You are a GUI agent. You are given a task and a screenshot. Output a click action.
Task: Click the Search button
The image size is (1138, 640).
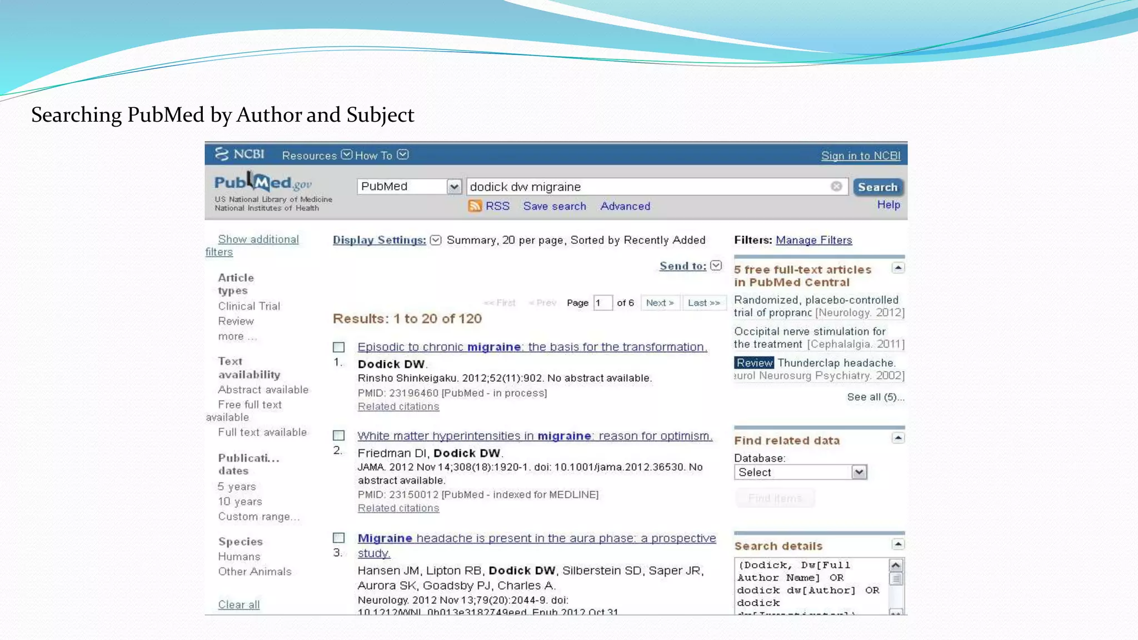pos(877,187)
